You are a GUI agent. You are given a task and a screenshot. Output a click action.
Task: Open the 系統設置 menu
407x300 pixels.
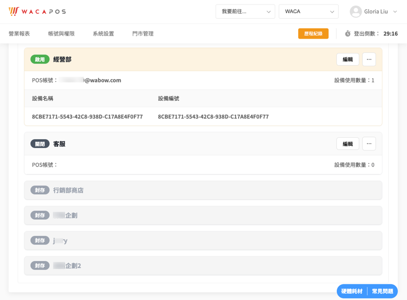(103, 34)
